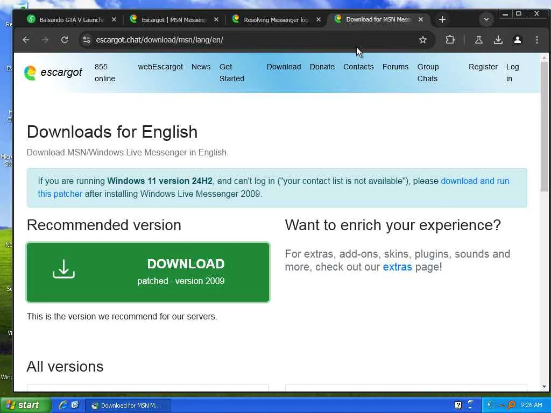Click the 855 online counter text

(x=105, y=73)
